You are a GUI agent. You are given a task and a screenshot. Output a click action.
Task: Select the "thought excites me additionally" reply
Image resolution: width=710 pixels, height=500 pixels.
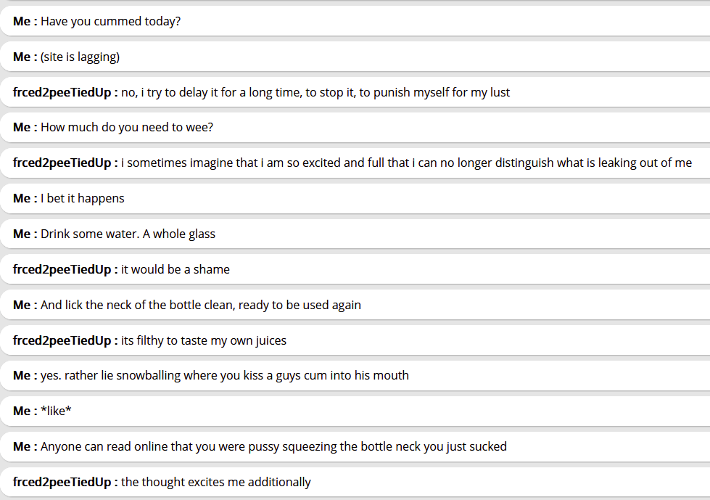click(216, 482)
